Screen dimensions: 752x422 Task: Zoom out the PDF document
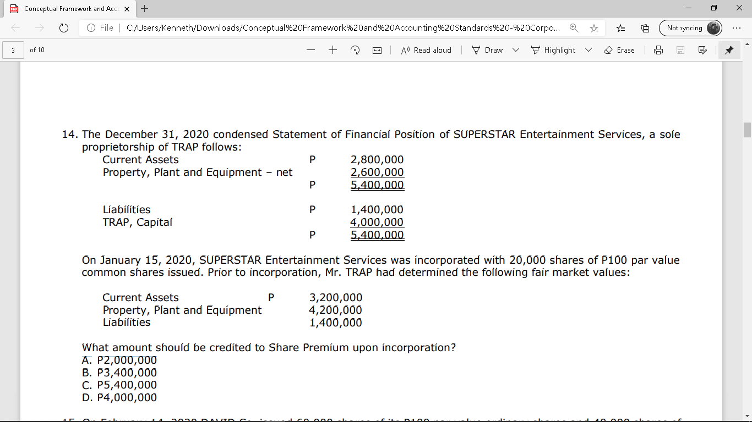click(311, 50)
